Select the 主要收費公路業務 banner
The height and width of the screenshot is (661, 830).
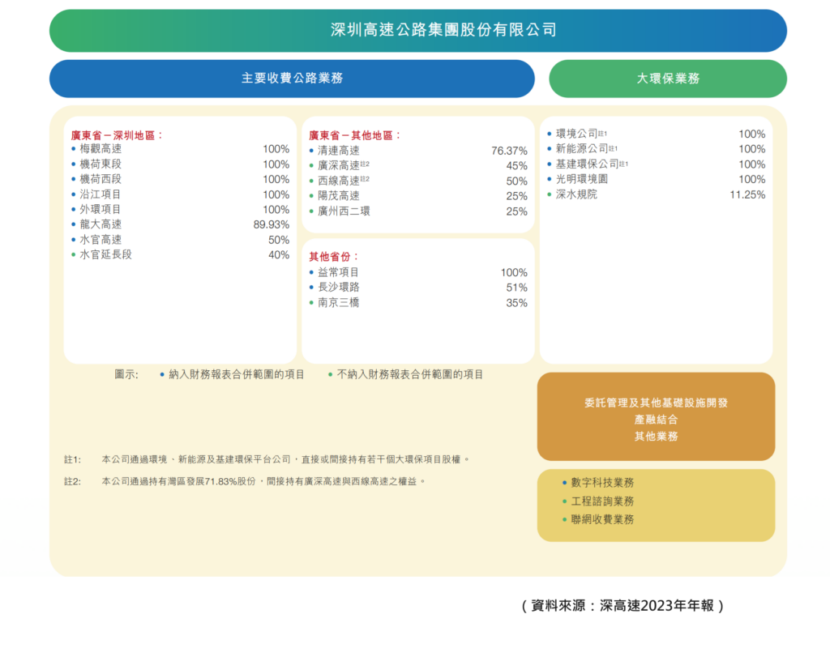point(292,79)
